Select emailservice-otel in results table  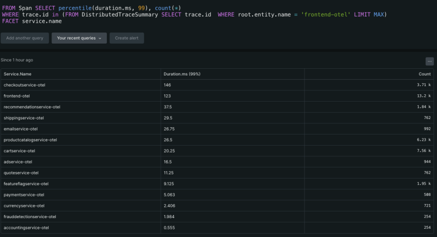click(20, 129)
